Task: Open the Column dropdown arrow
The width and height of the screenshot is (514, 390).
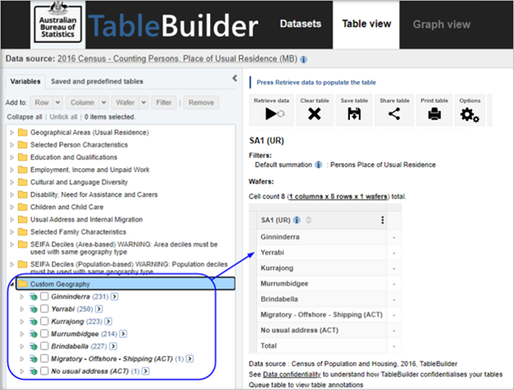Action: (103, 102)
